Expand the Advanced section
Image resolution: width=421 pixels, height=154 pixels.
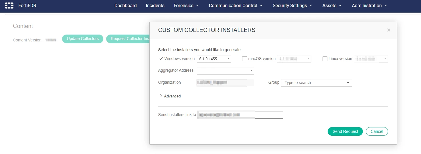pyautogui.click(x=170, y=96)
